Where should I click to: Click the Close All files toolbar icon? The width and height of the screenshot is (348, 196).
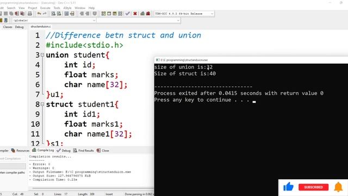(x=22, y=14)
